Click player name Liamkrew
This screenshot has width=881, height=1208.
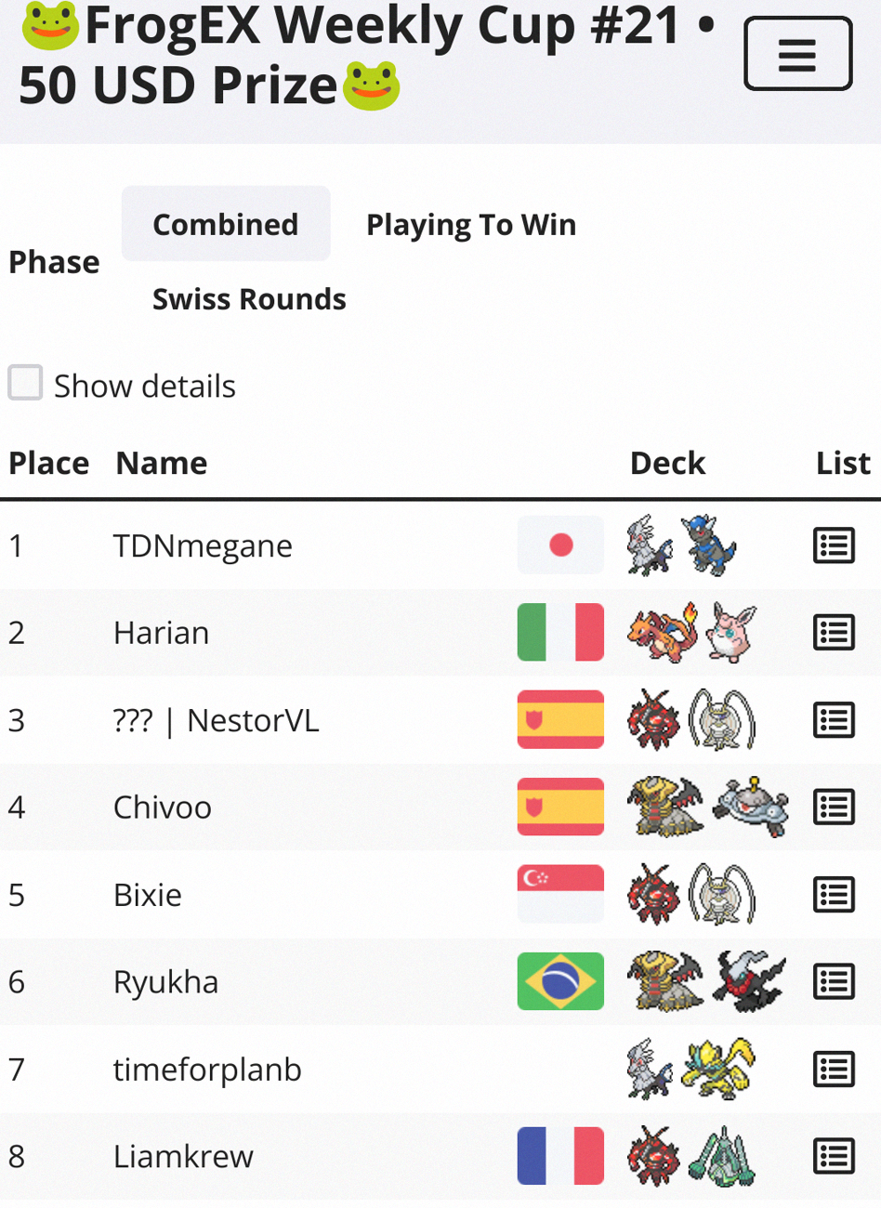[183, 1157]
